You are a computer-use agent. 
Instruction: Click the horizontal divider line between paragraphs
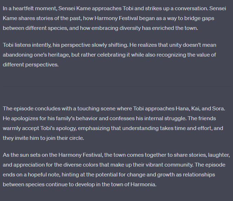coord(116,86)
